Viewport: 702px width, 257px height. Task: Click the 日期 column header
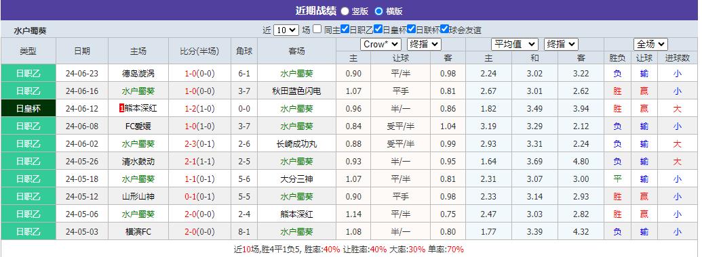click(x=82, y=51)
